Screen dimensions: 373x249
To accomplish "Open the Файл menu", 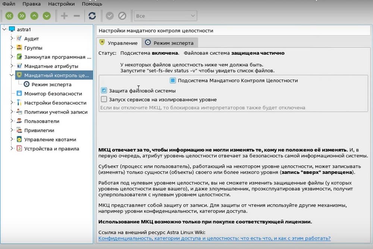I will tap(9, 4).
